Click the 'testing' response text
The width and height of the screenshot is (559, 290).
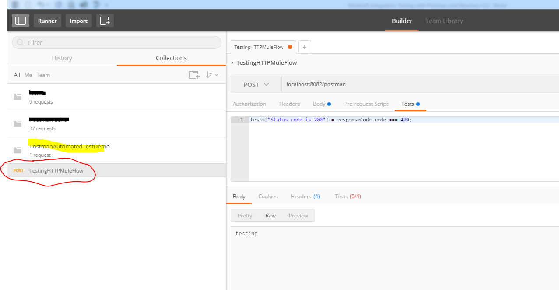coord(246,234)
